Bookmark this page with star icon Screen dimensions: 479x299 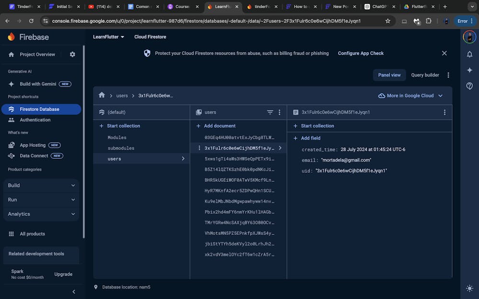click(388, 21)
